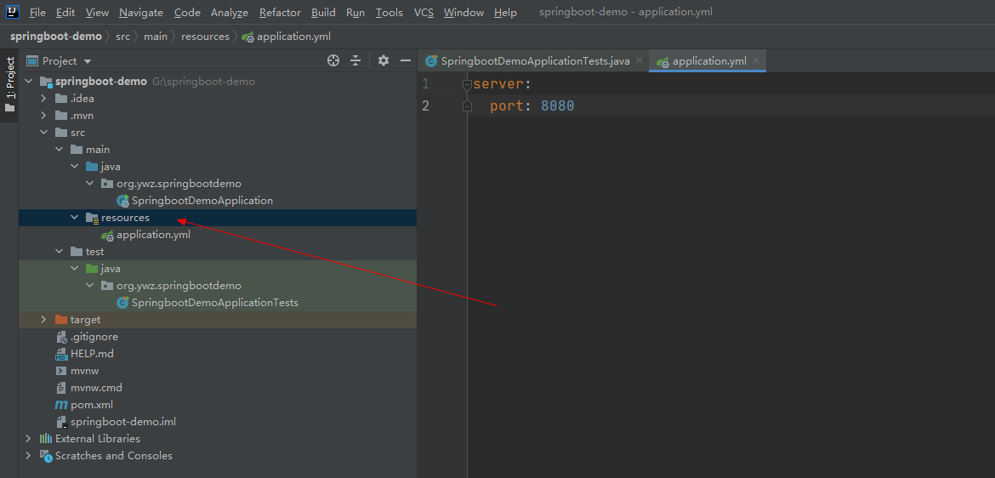This screenshot has height=478, width=995.
Task: Hide the Project tool window with minus icon
Action: 406,61
